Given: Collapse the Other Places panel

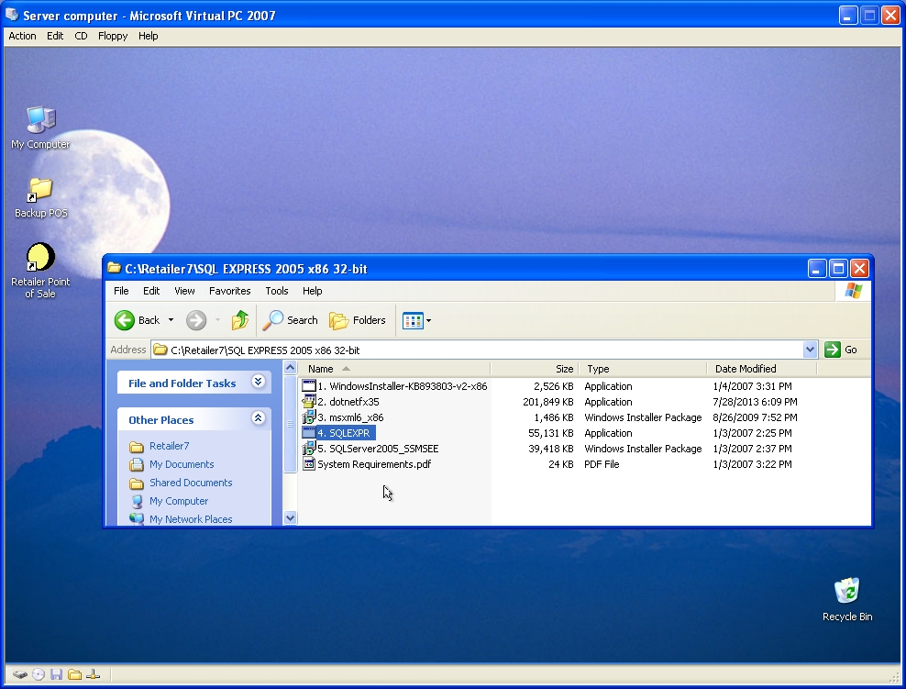Looking at the screenshot, I should point(259,419).
